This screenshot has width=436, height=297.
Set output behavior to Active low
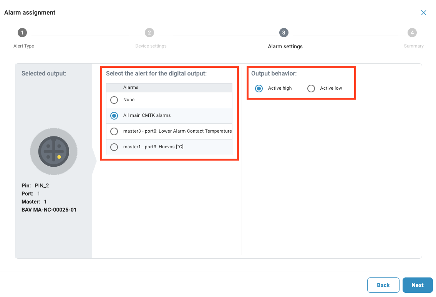click(x=311, y=89)
